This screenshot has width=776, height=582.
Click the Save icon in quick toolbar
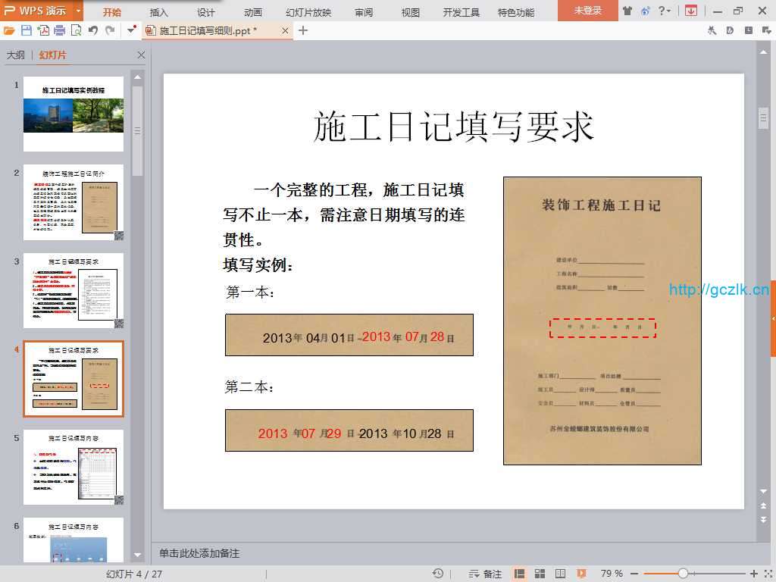(27, 30)
